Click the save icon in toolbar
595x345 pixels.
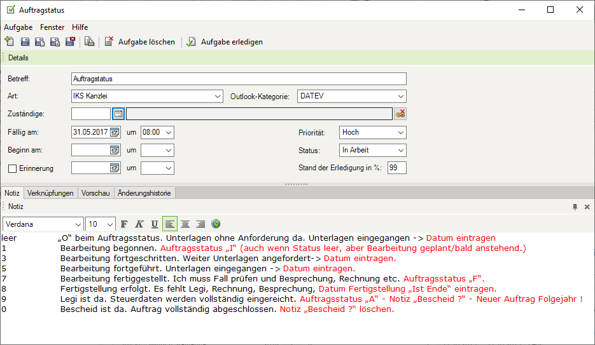point(25,42)
